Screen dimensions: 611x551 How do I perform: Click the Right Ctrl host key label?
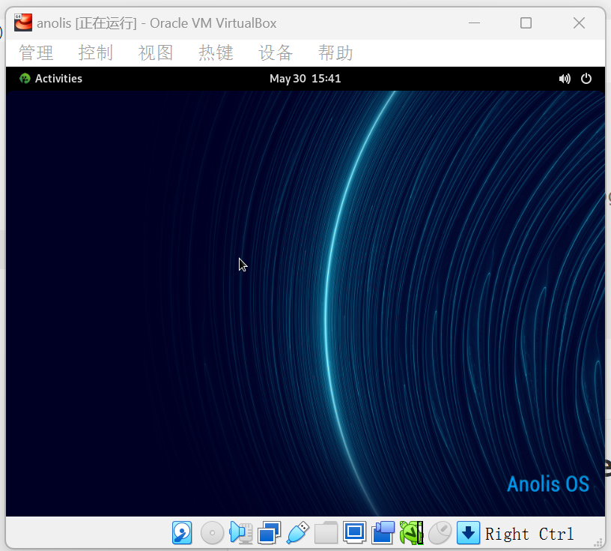[529, 534]
